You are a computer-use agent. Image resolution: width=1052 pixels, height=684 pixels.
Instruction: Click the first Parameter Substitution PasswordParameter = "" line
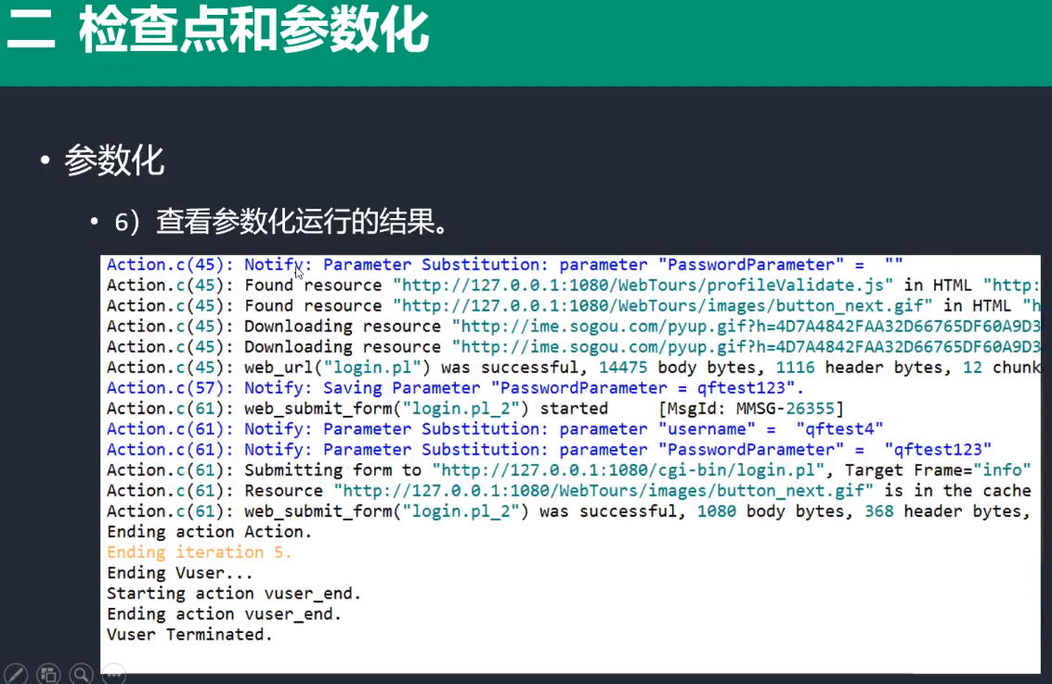click(504, 265)
